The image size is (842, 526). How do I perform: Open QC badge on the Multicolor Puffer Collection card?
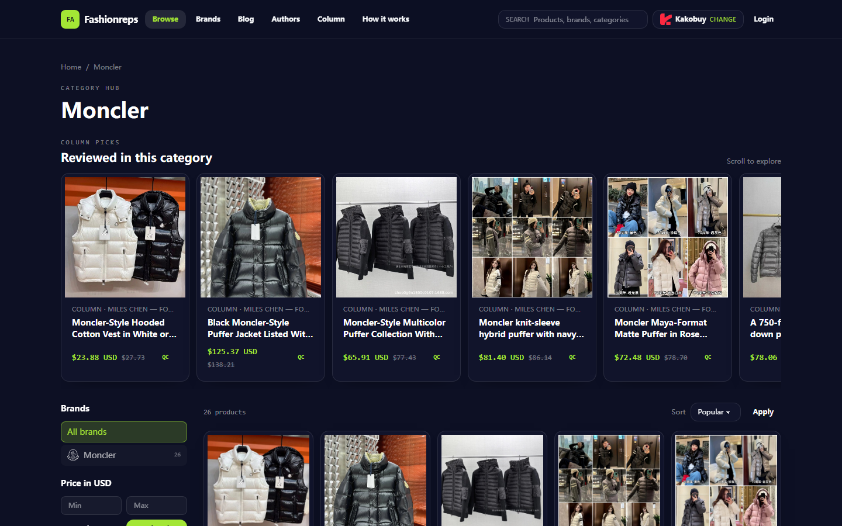(x=437, y=357)
